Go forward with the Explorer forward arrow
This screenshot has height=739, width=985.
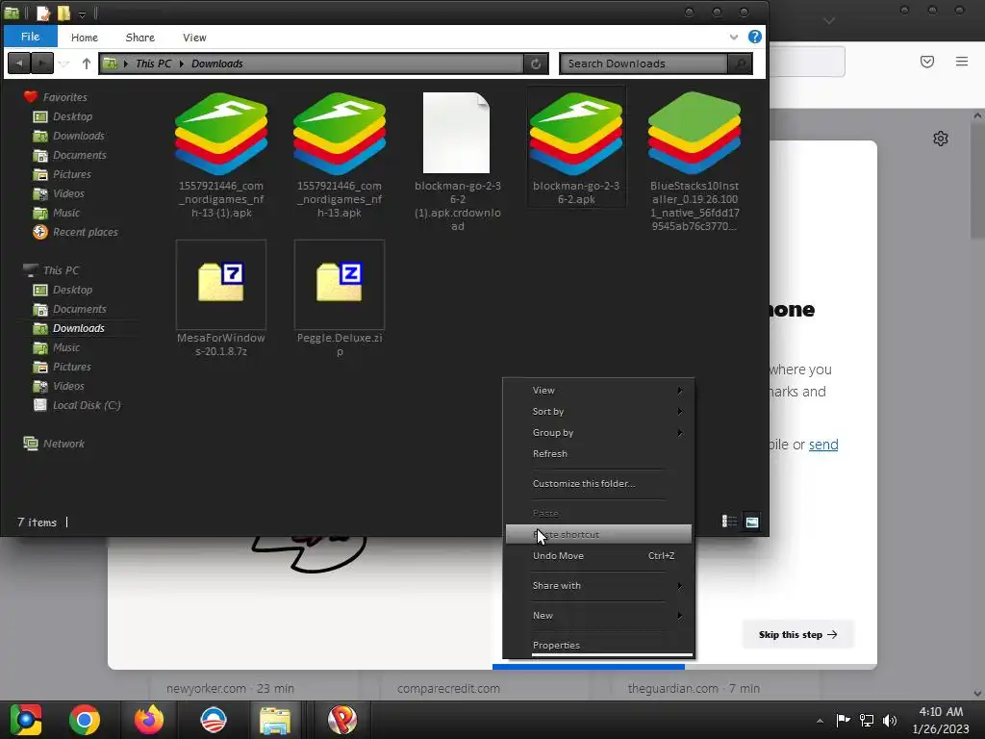[42, 63]
